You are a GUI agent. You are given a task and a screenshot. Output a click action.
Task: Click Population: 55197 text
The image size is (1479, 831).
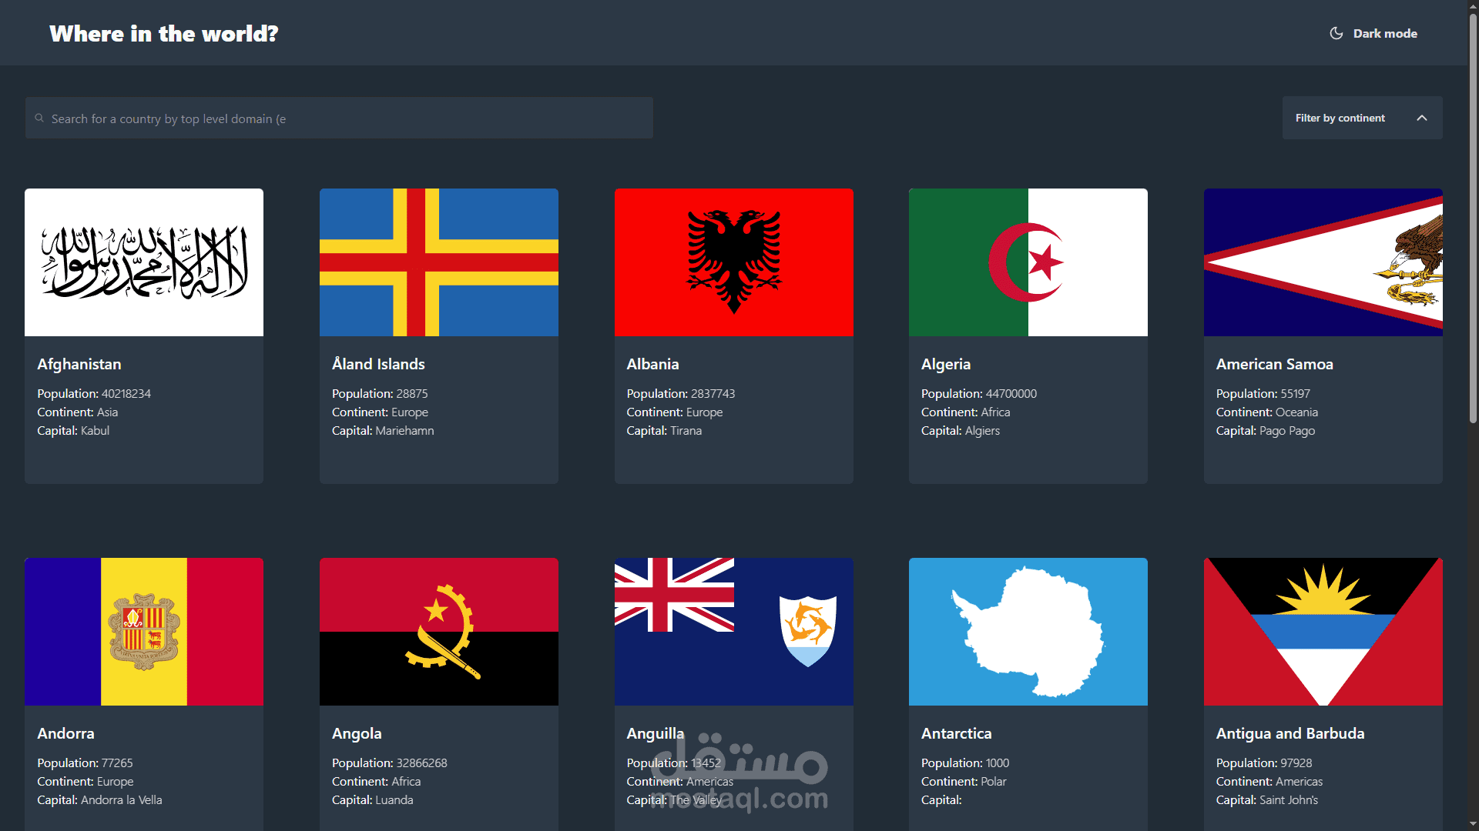click(x=1263, y=393)
